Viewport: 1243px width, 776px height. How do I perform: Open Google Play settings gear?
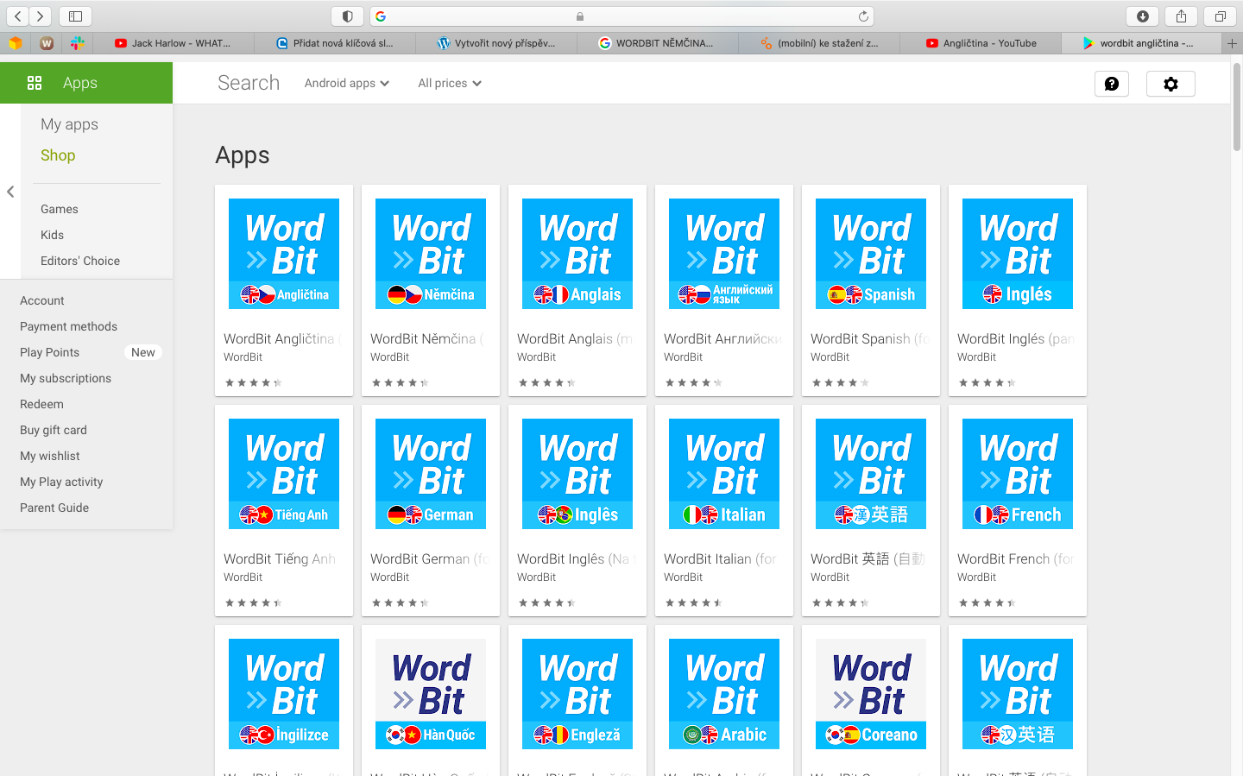[1170, 84]
